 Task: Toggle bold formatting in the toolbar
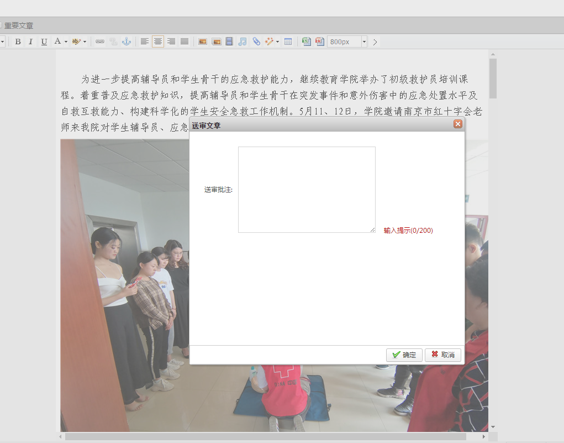tap(18, 42)
